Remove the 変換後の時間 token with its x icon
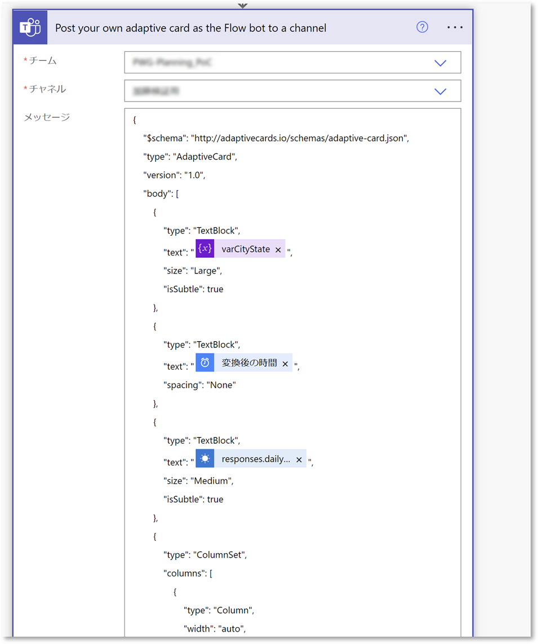 284,363
